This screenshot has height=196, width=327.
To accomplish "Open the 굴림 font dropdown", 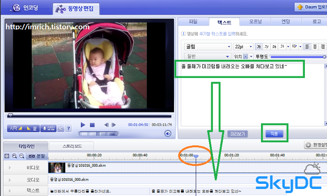I will point(207,47).
